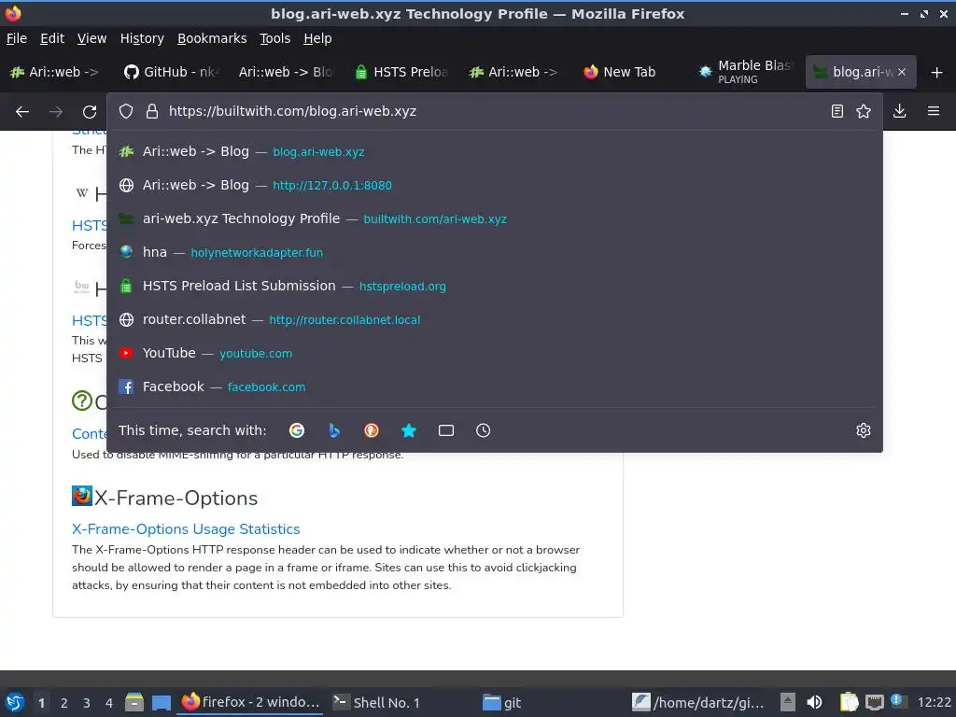
Task: Click the show desktop taskbar icon
Action: 161,703
